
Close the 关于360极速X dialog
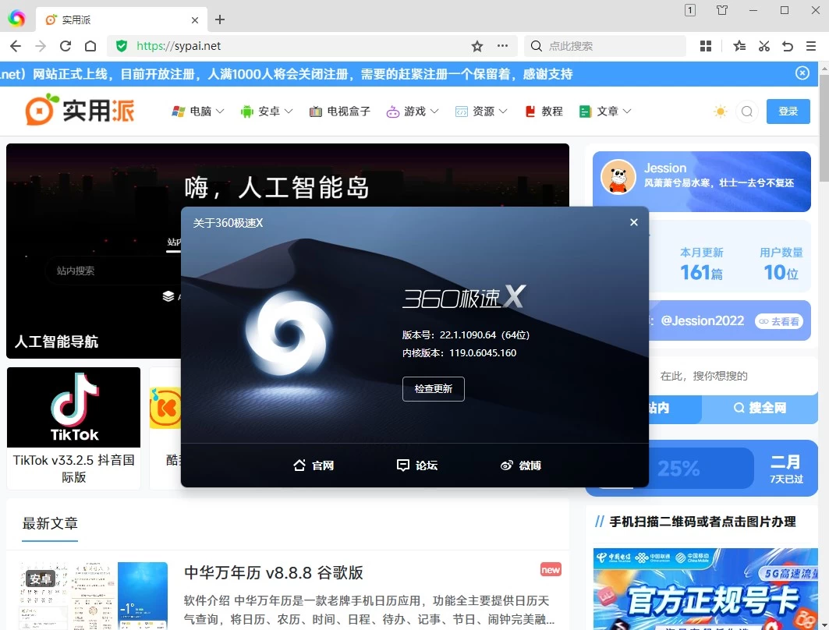point(634,222)
